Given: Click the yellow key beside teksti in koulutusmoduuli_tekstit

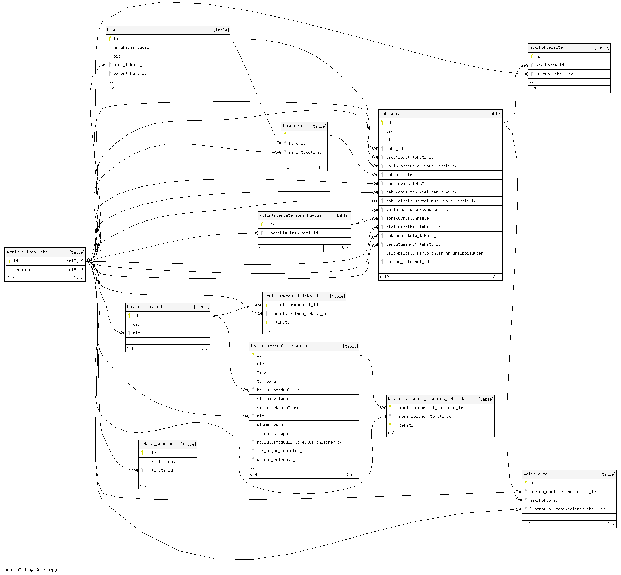Looking at the screenshot, I should point(266,322).
